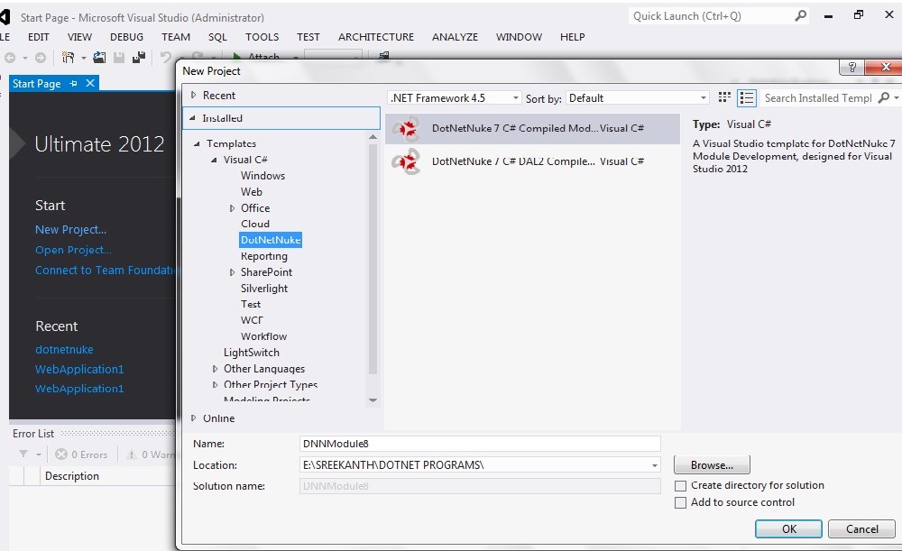Viewport: 902px width, 551px height.
Task: Check Add to source control
Action: (680, 502)
